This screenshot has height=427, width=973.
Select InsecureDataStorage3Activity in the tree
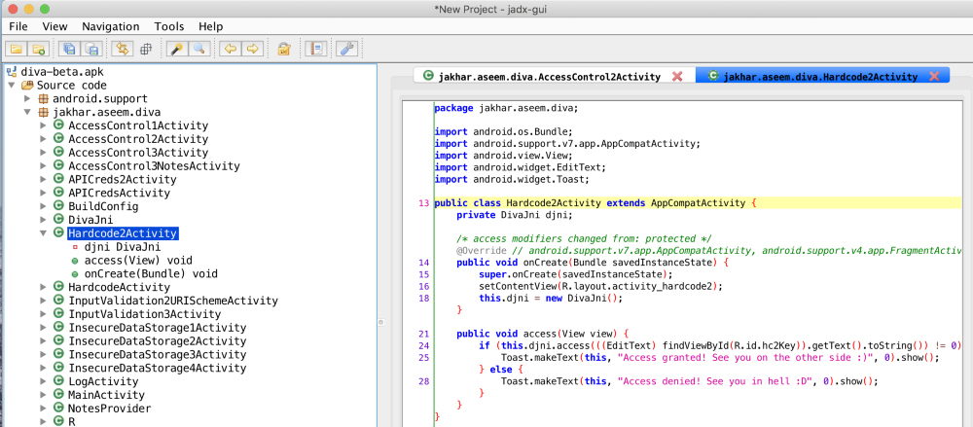coord(158,355)
